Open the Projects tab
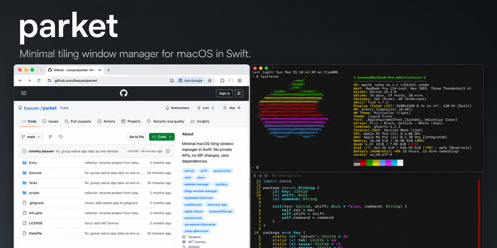 point(131,121)
